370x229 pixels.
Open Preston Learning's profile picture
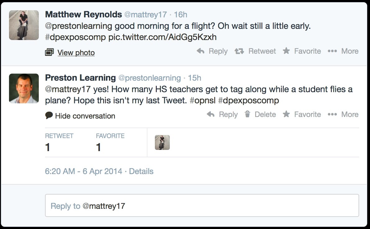(x=24, y=88)
